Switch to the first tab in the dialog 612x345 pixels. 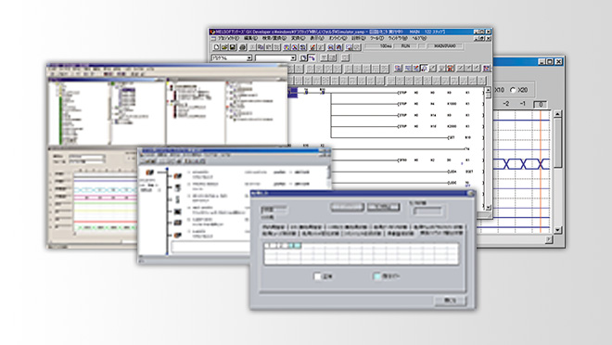(x=274, y=226)
